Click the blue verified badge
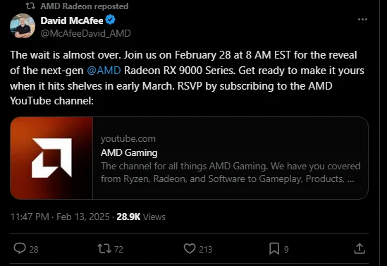Image resolution: width=387 pixels, height=266 pixels. (111, 20)
